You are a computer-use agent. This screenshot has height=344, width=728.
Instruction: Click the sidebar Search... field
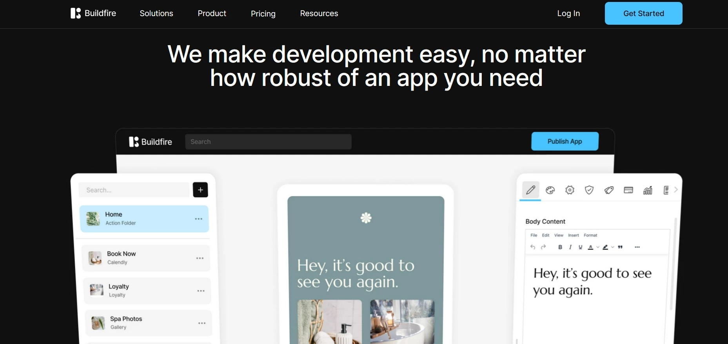(x=134, y=190)
